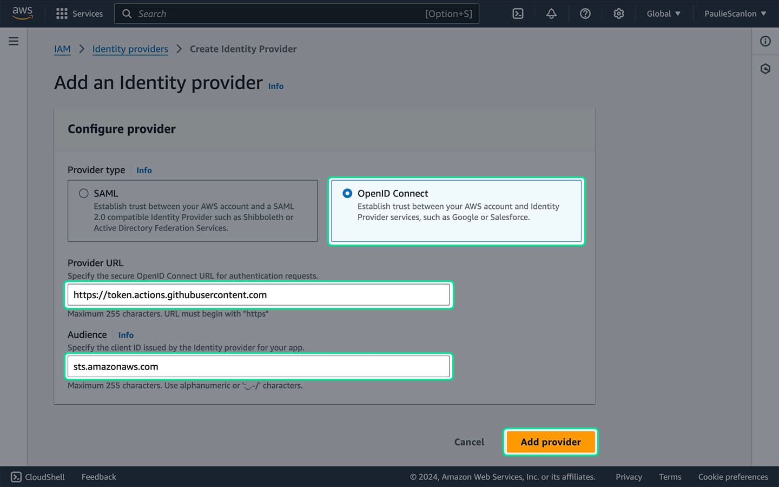779x487 pixels.
Task: Open CloudShell from the top navigation bar
Action: point(518,14)
